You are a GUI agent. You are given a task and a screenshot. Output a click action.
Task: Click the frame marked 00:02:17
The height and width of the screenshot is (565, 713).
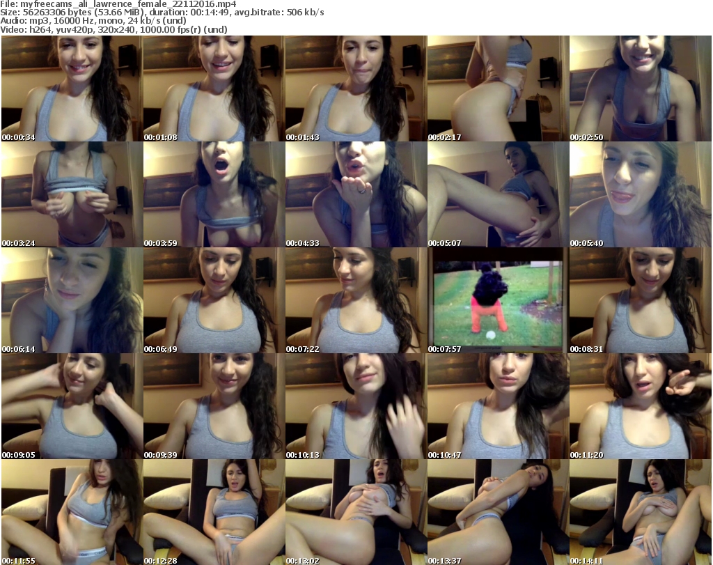(x=499, y=88)
